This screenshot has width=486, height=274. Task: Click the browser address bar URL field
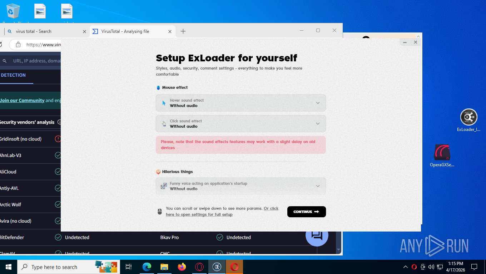tap(44, 45)
